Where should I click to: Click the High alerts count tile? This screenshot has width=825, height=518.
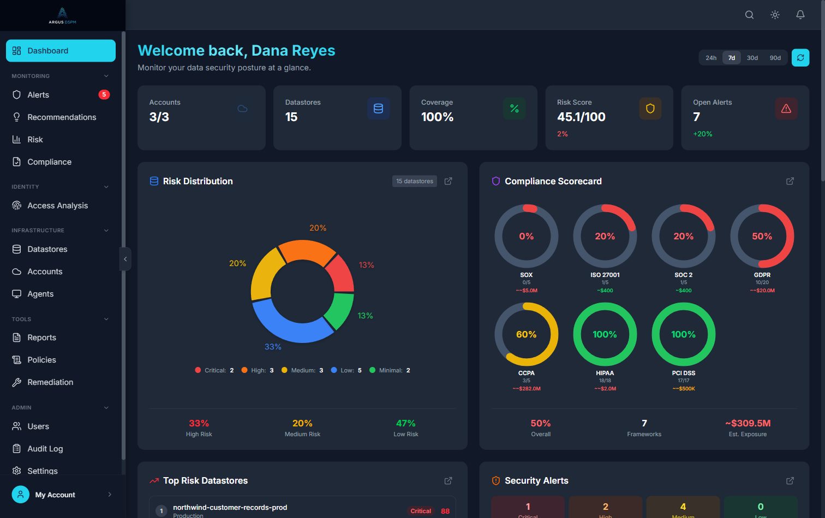(605, 508)
